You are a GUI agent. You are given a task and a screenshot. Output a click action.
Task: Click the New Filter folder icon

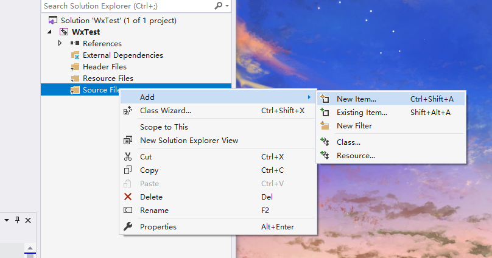[325, 126]
